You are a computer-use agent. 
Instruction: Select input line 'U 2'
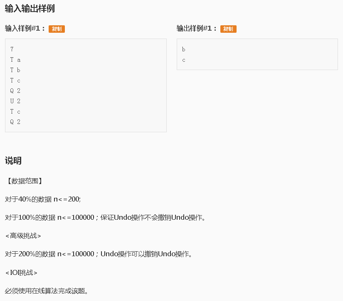point(15,101)
